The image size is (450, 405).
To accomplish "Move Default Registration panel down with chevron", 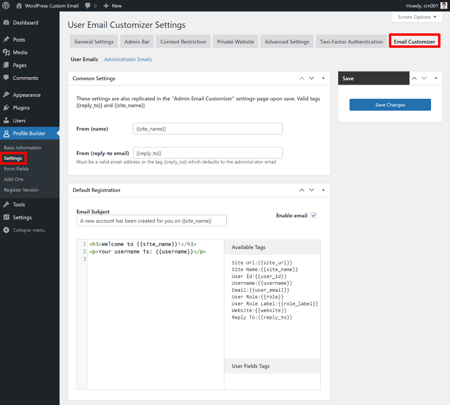I will tap(312, 190).
